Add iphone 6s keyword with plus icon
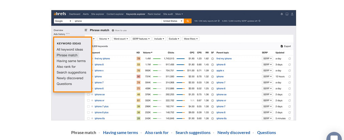 [x=92, y=118]
